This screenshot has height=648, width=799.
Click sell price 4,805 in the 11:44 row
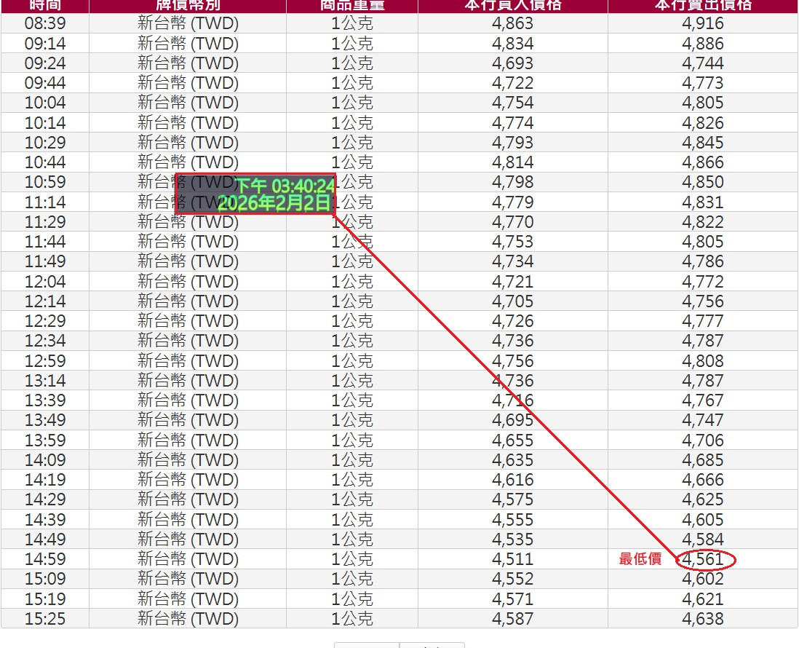tap(703, 242)
